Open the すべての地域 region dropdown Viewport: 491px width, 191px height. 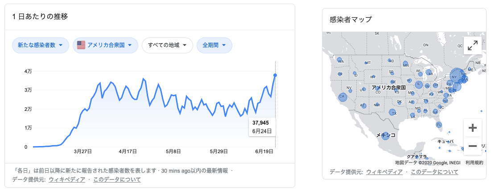(167, 45)
